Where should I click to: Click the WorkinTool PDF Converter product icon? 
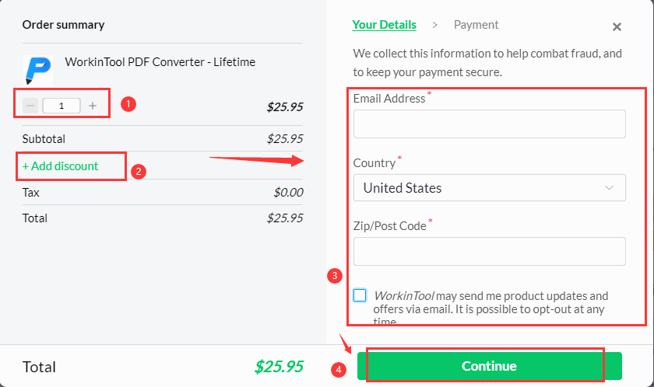[38, 69]
